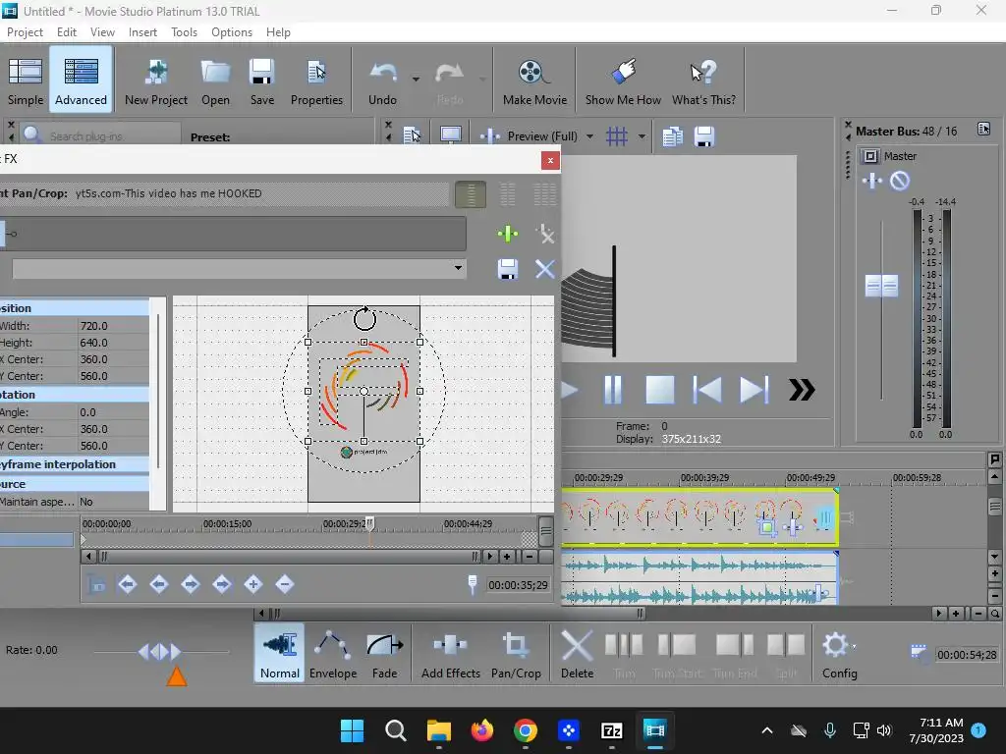The image size is (1006, 754).
Task: Delete the current keyframe
Action: tap(284, 584)
